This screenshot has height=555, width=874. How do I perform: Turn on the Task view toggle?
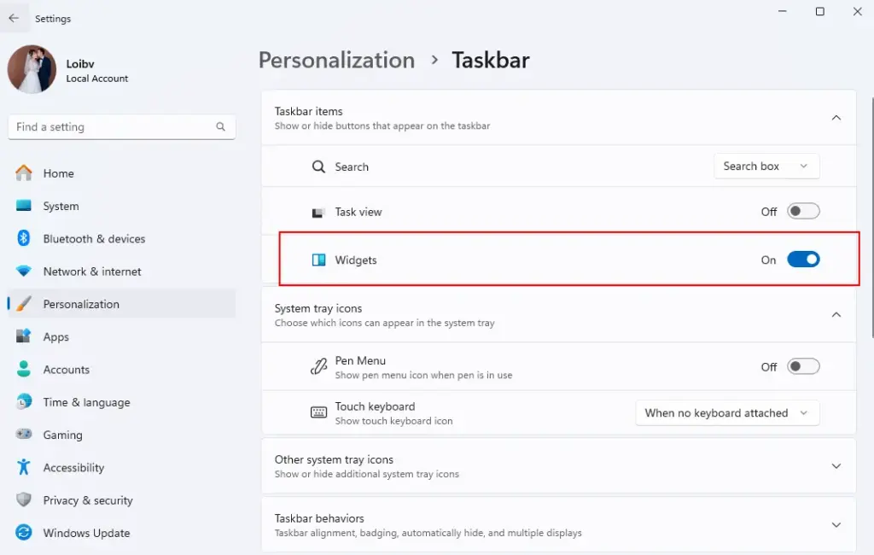pyautogui.click(x=803, y=212)
